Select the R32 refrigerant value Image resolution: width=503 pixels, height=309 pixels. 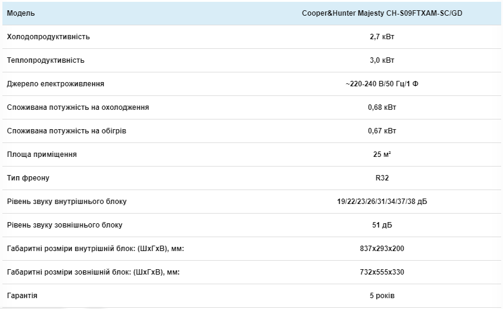coord(382,178)
